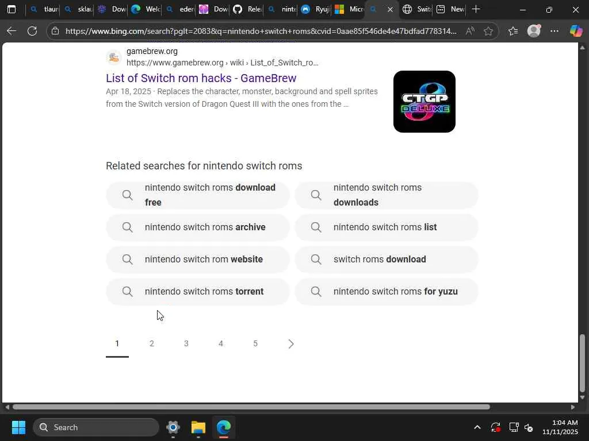Click the vertical scrollbar down arrow
This screenshot has width=589, height=441.
click(x=582, y=398)
